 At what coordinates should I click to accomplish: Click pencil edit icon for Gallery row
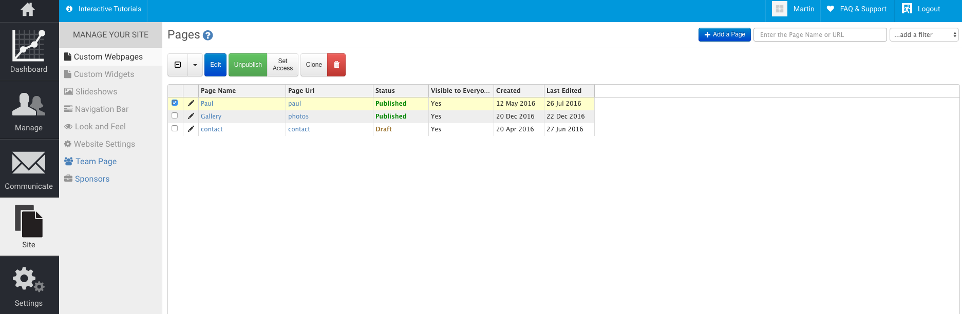[191, 116]
